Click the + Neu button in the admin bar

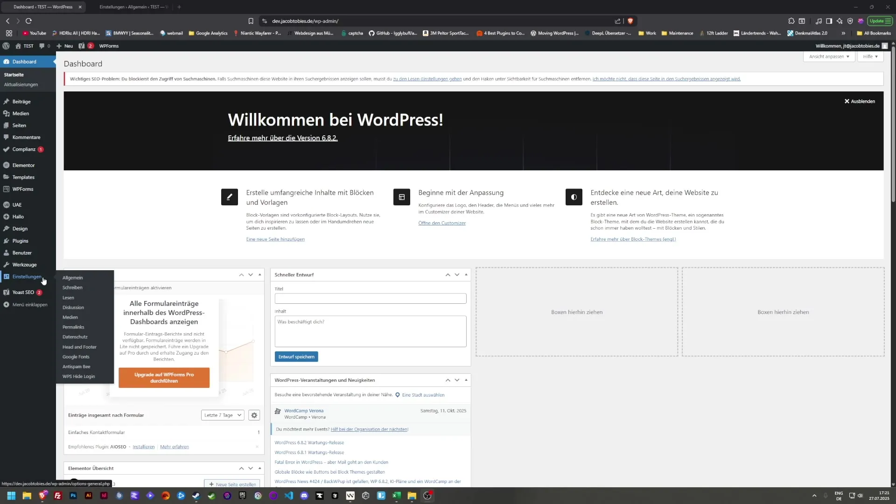pos(65,46)
